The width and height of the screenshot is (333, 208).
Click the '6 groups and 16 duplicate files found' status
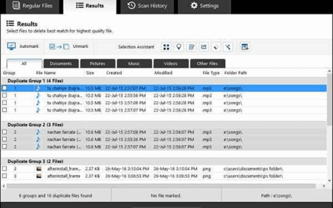(x=56, y=196)
